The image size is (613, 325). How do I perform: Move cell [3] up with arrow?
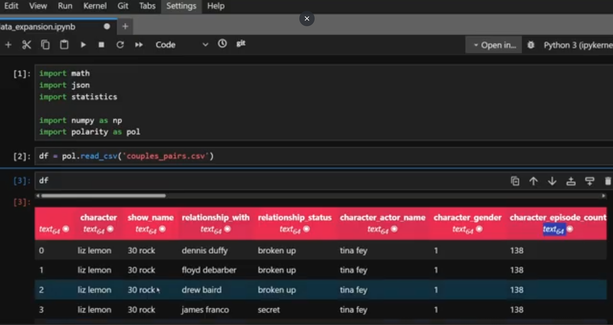[533, 181]
